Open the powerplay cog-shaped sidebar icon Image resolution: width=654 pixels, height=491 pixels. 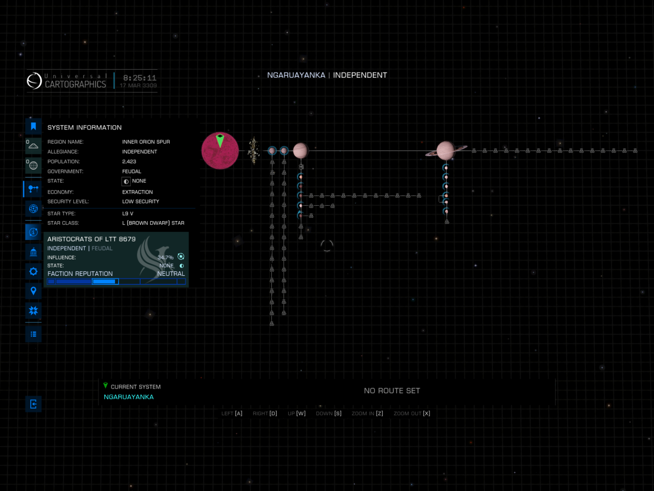[x=33, y=271]
